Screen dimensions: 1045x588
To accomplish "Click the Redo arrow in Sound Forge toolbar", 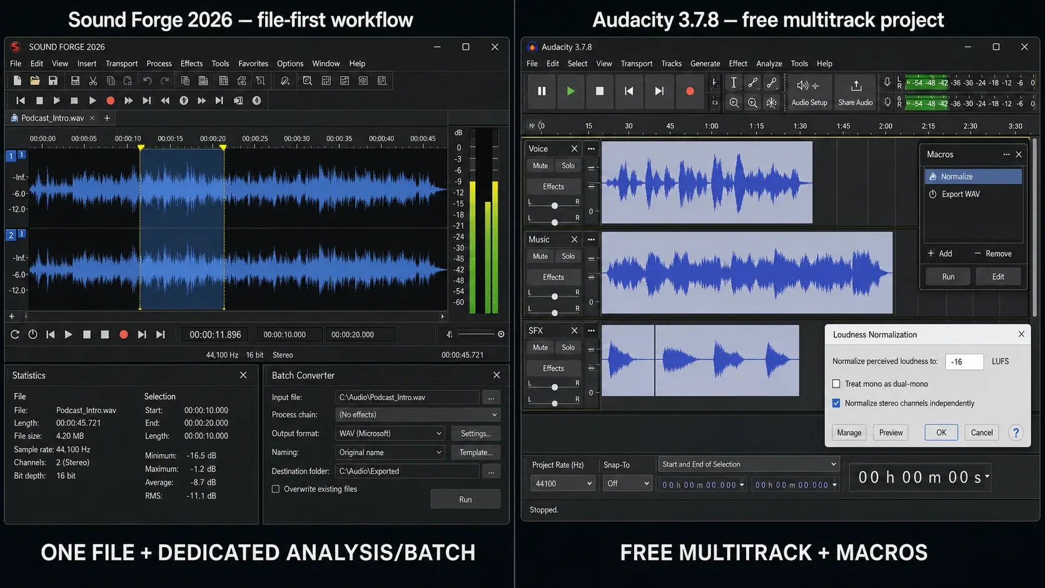I will click(164, 81).
